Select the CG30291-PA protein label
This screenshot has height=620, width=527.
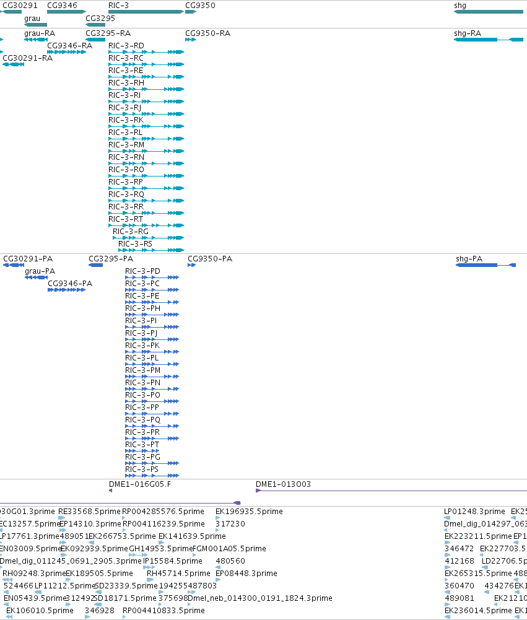pyautogui.click(x=28, y=259)
